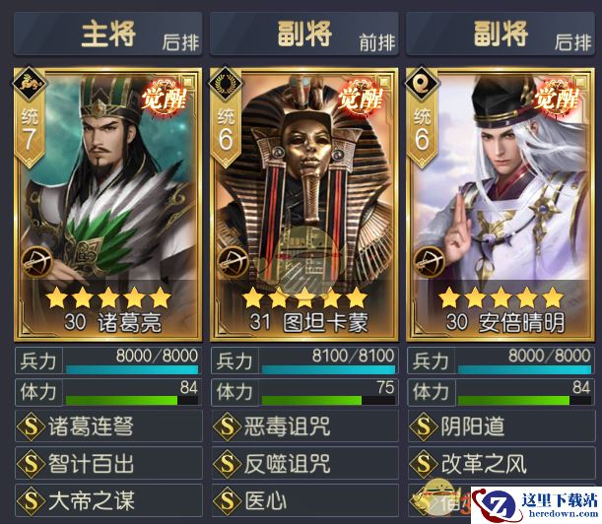This screenshot has height=524, width=602.
Task: Select the 副将 前排 slot header
Action: (x=304, y=34)
